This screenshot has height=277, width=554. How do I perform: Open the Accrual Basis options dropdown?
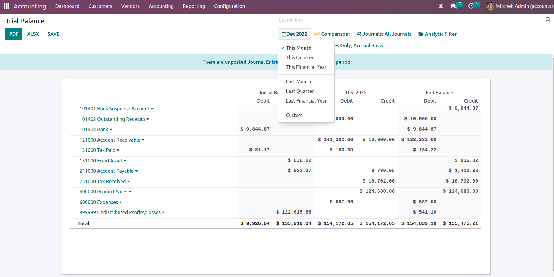[x=359, y=45]
